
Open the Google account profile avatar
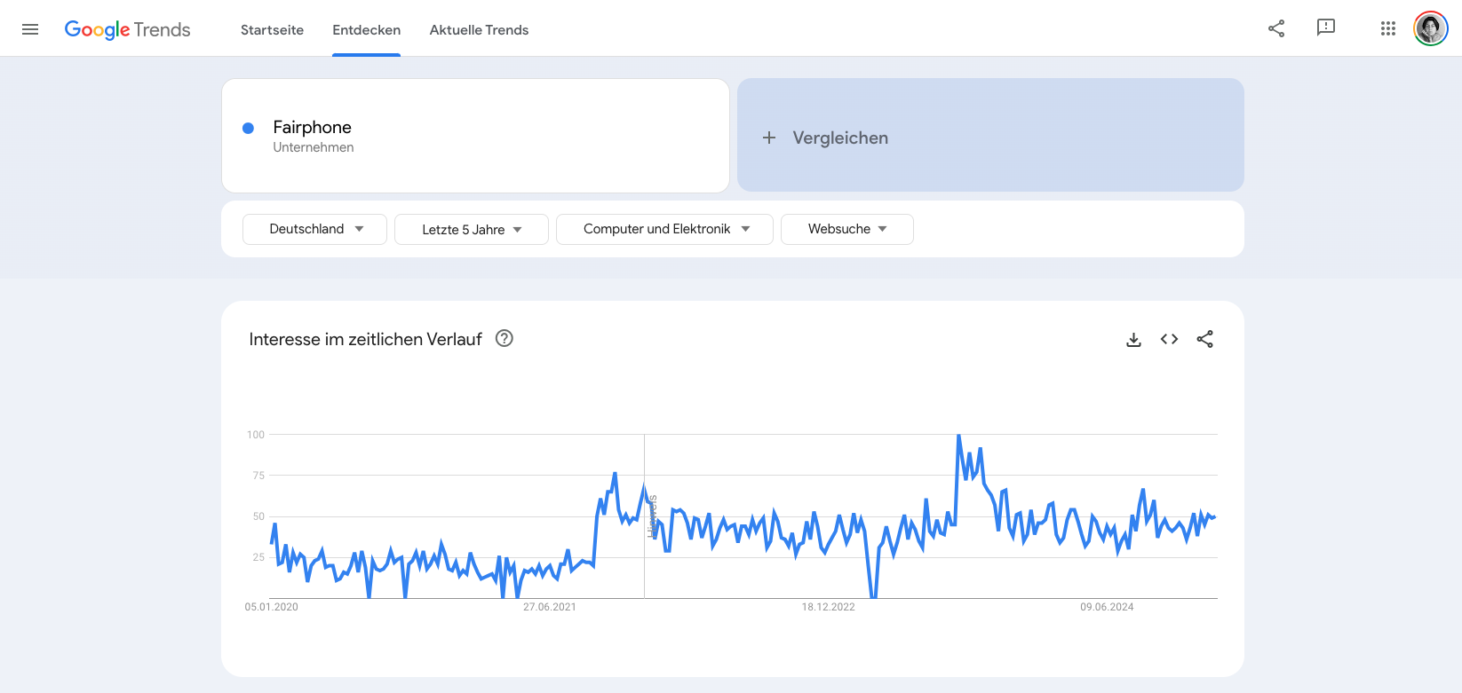click(x=1431, y=28)
